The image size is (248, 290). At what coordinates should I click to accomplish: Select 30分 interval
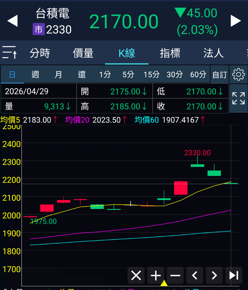[175, 75]
